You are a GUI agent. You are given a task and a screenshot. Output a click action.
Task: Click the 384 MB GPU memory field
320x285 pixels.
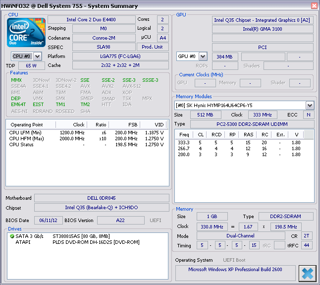(225, 57)
